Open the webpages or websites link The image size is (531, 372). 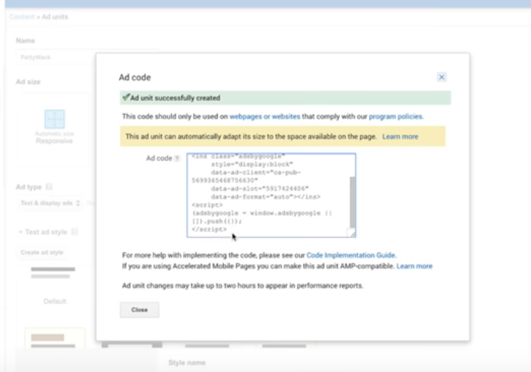coord(264,117)
